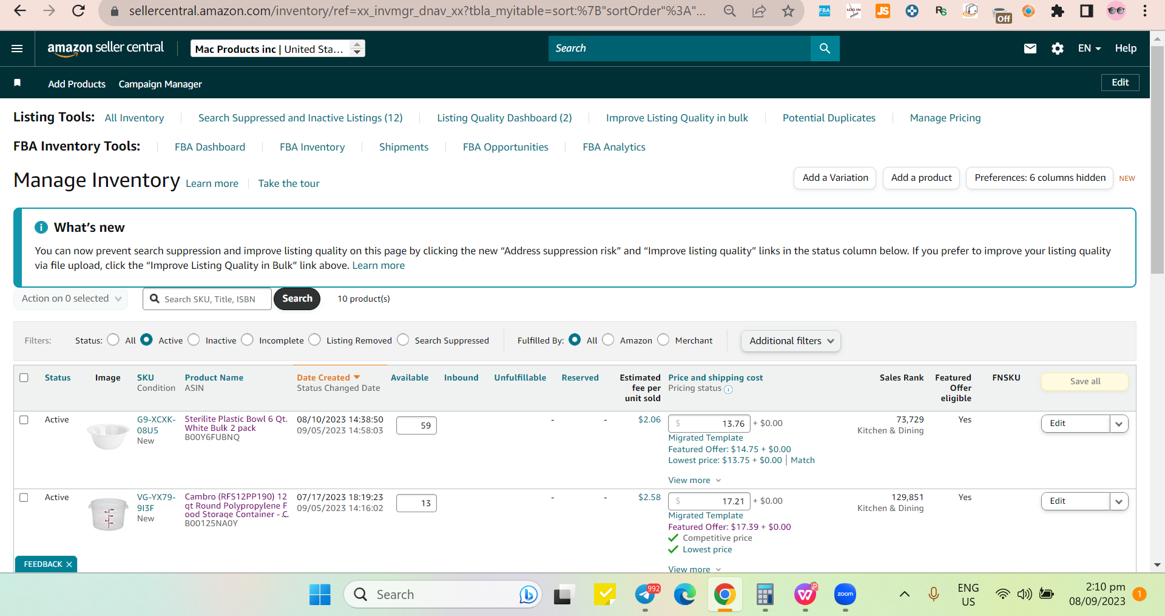Expand the Additional filters dropdown
The width and height of the screenshot is (1165, 616).
(791, 341)
